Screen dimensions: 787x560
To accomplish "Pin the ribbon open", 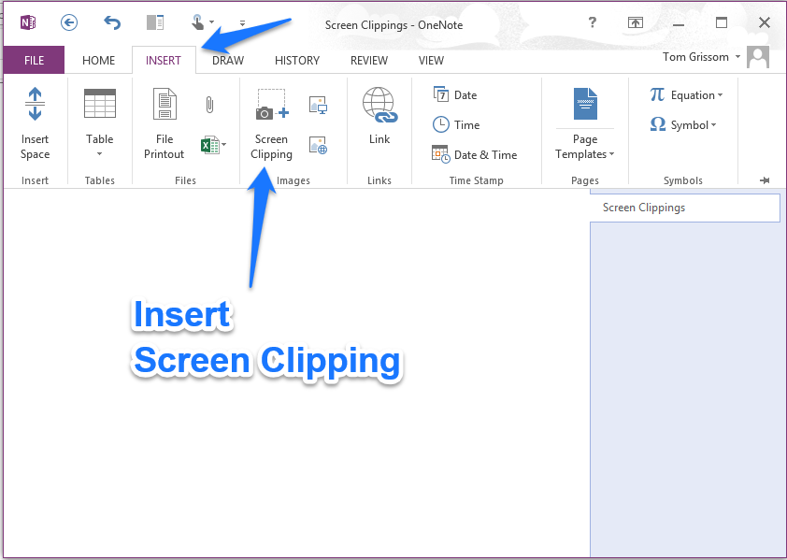I will [764, 179].
